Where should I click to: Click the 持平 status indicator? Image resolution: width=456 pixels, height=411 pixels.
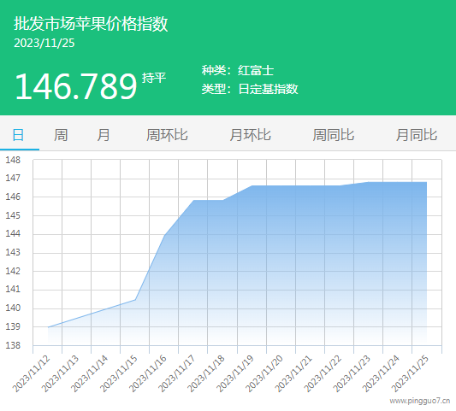coord(154,78)
